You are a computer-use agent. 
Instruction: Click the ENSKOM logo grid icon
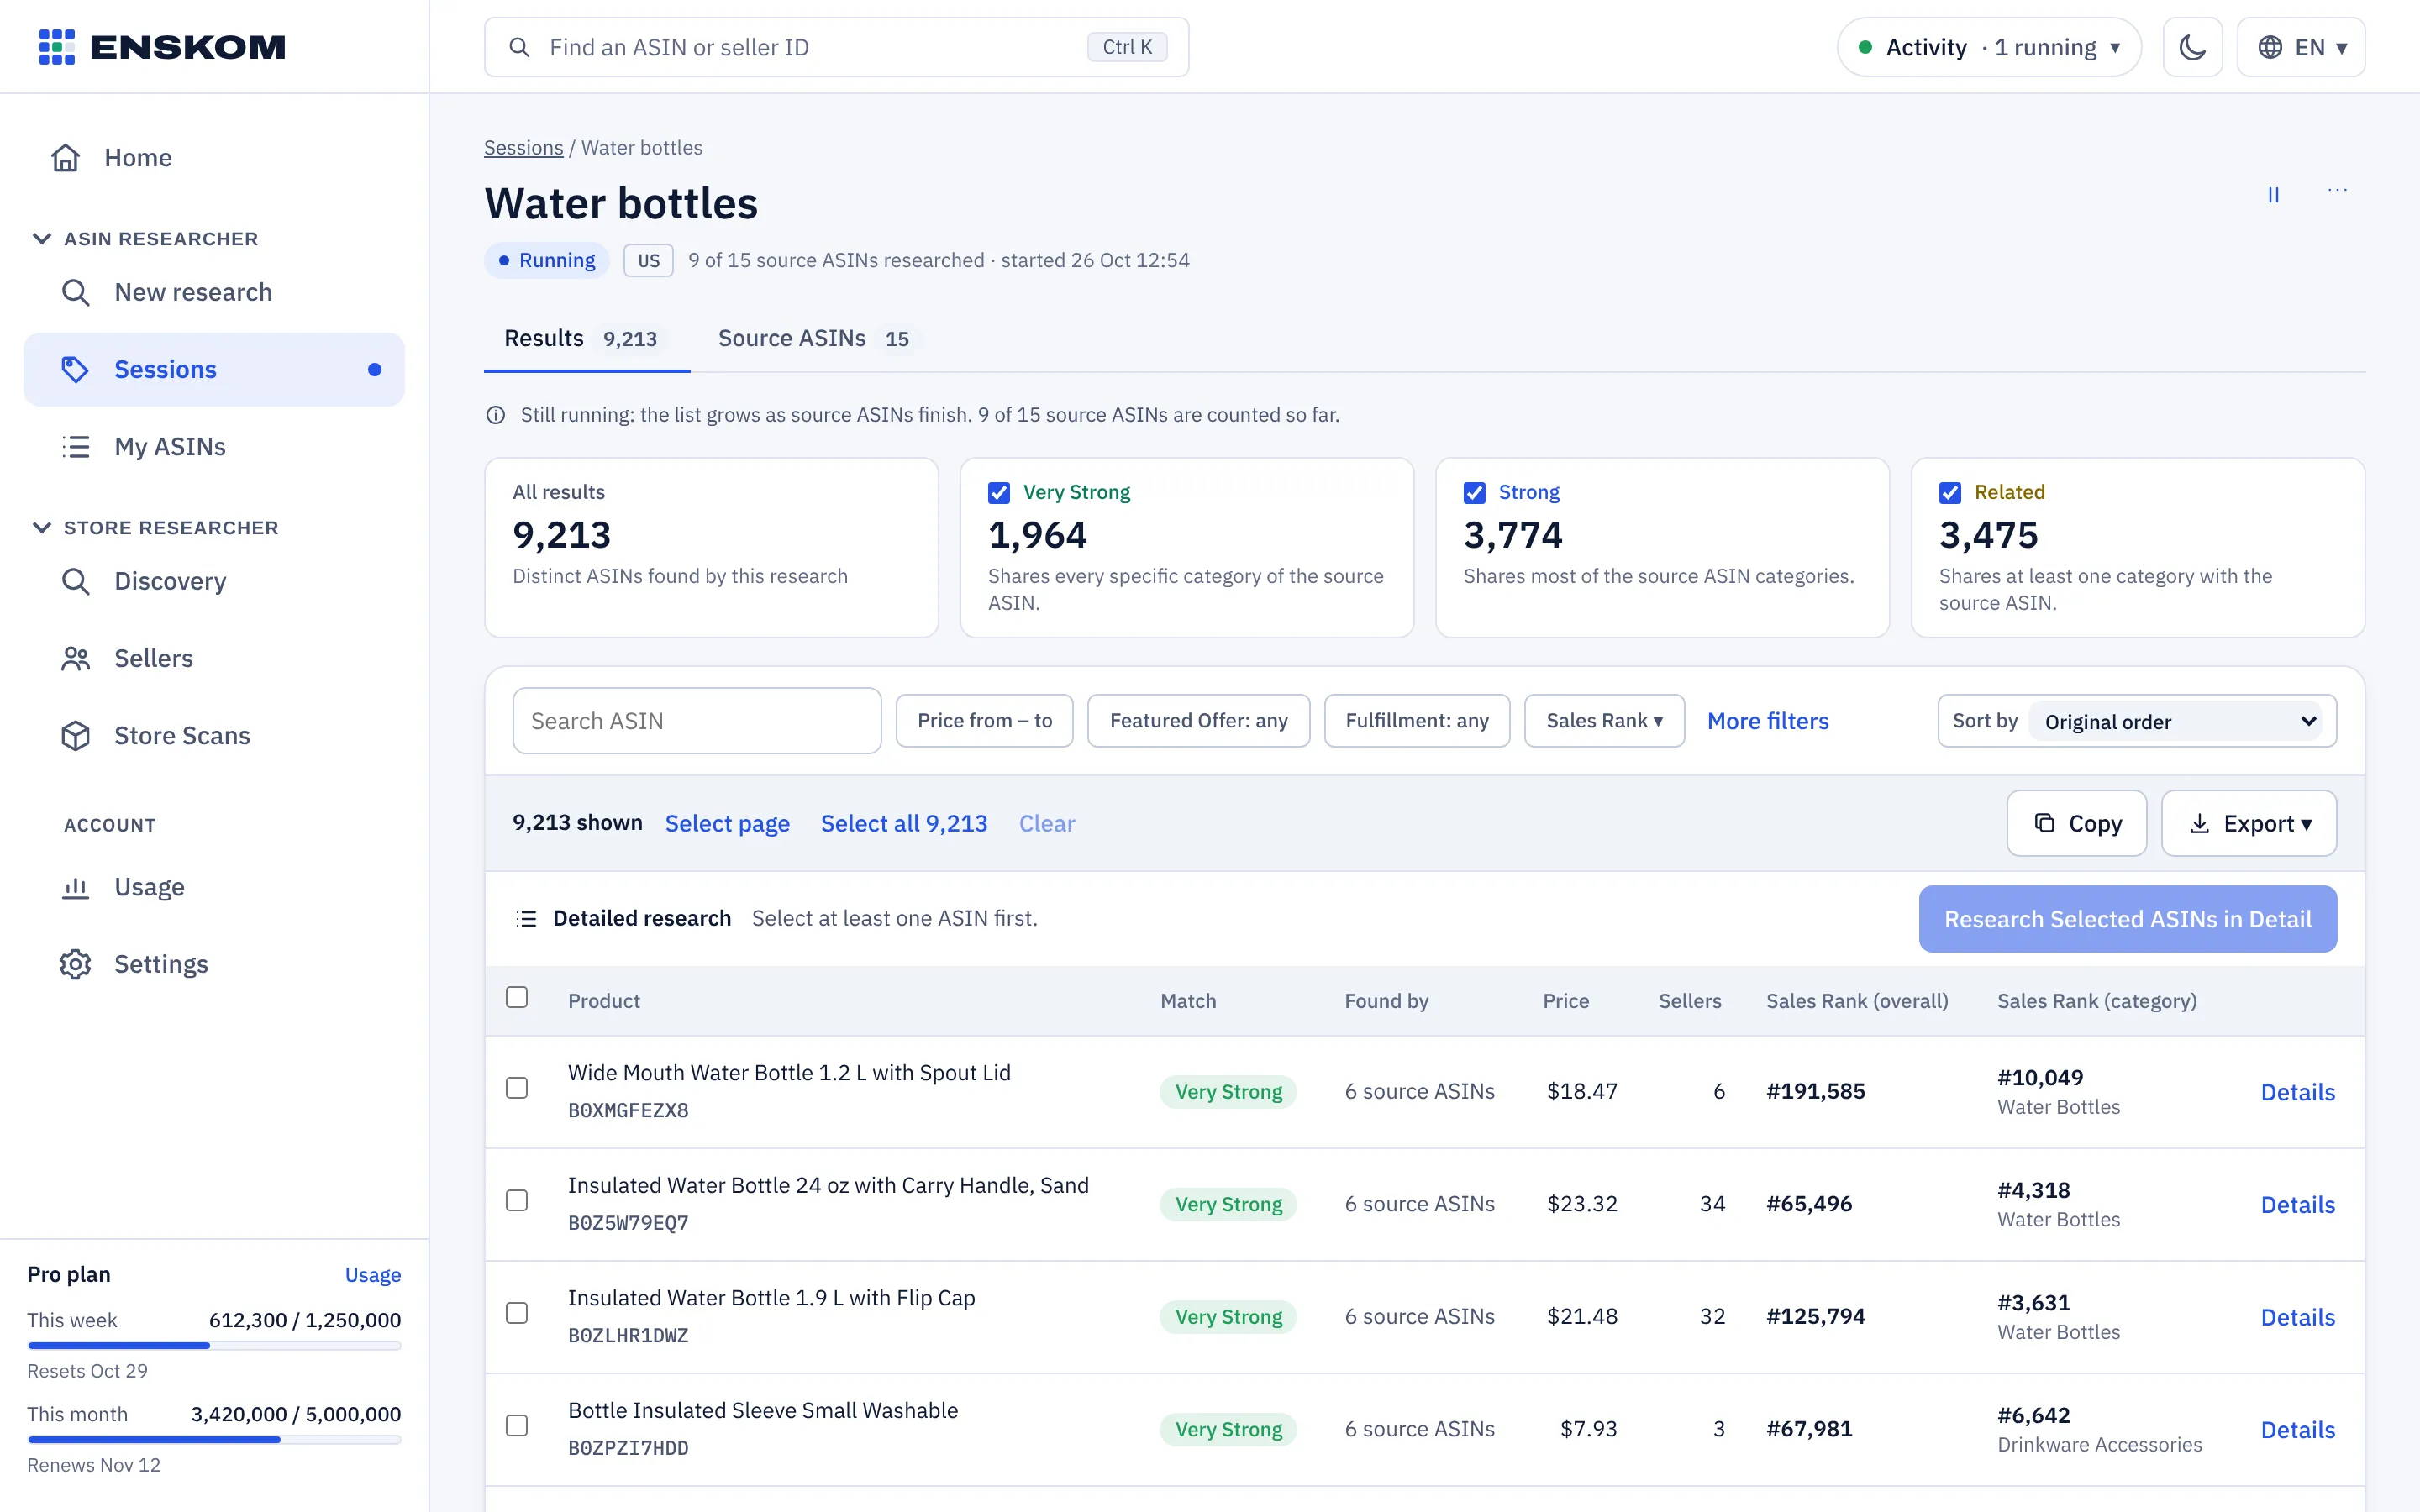pos(57,47)
